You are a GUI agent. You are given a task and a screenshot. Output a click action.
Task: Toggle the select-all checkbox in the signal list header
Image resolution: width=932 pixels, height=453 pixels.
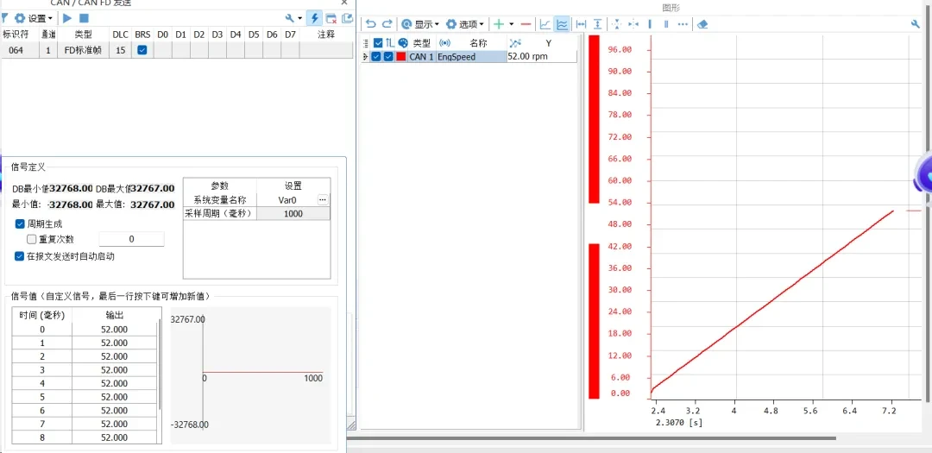pos(378,43)
